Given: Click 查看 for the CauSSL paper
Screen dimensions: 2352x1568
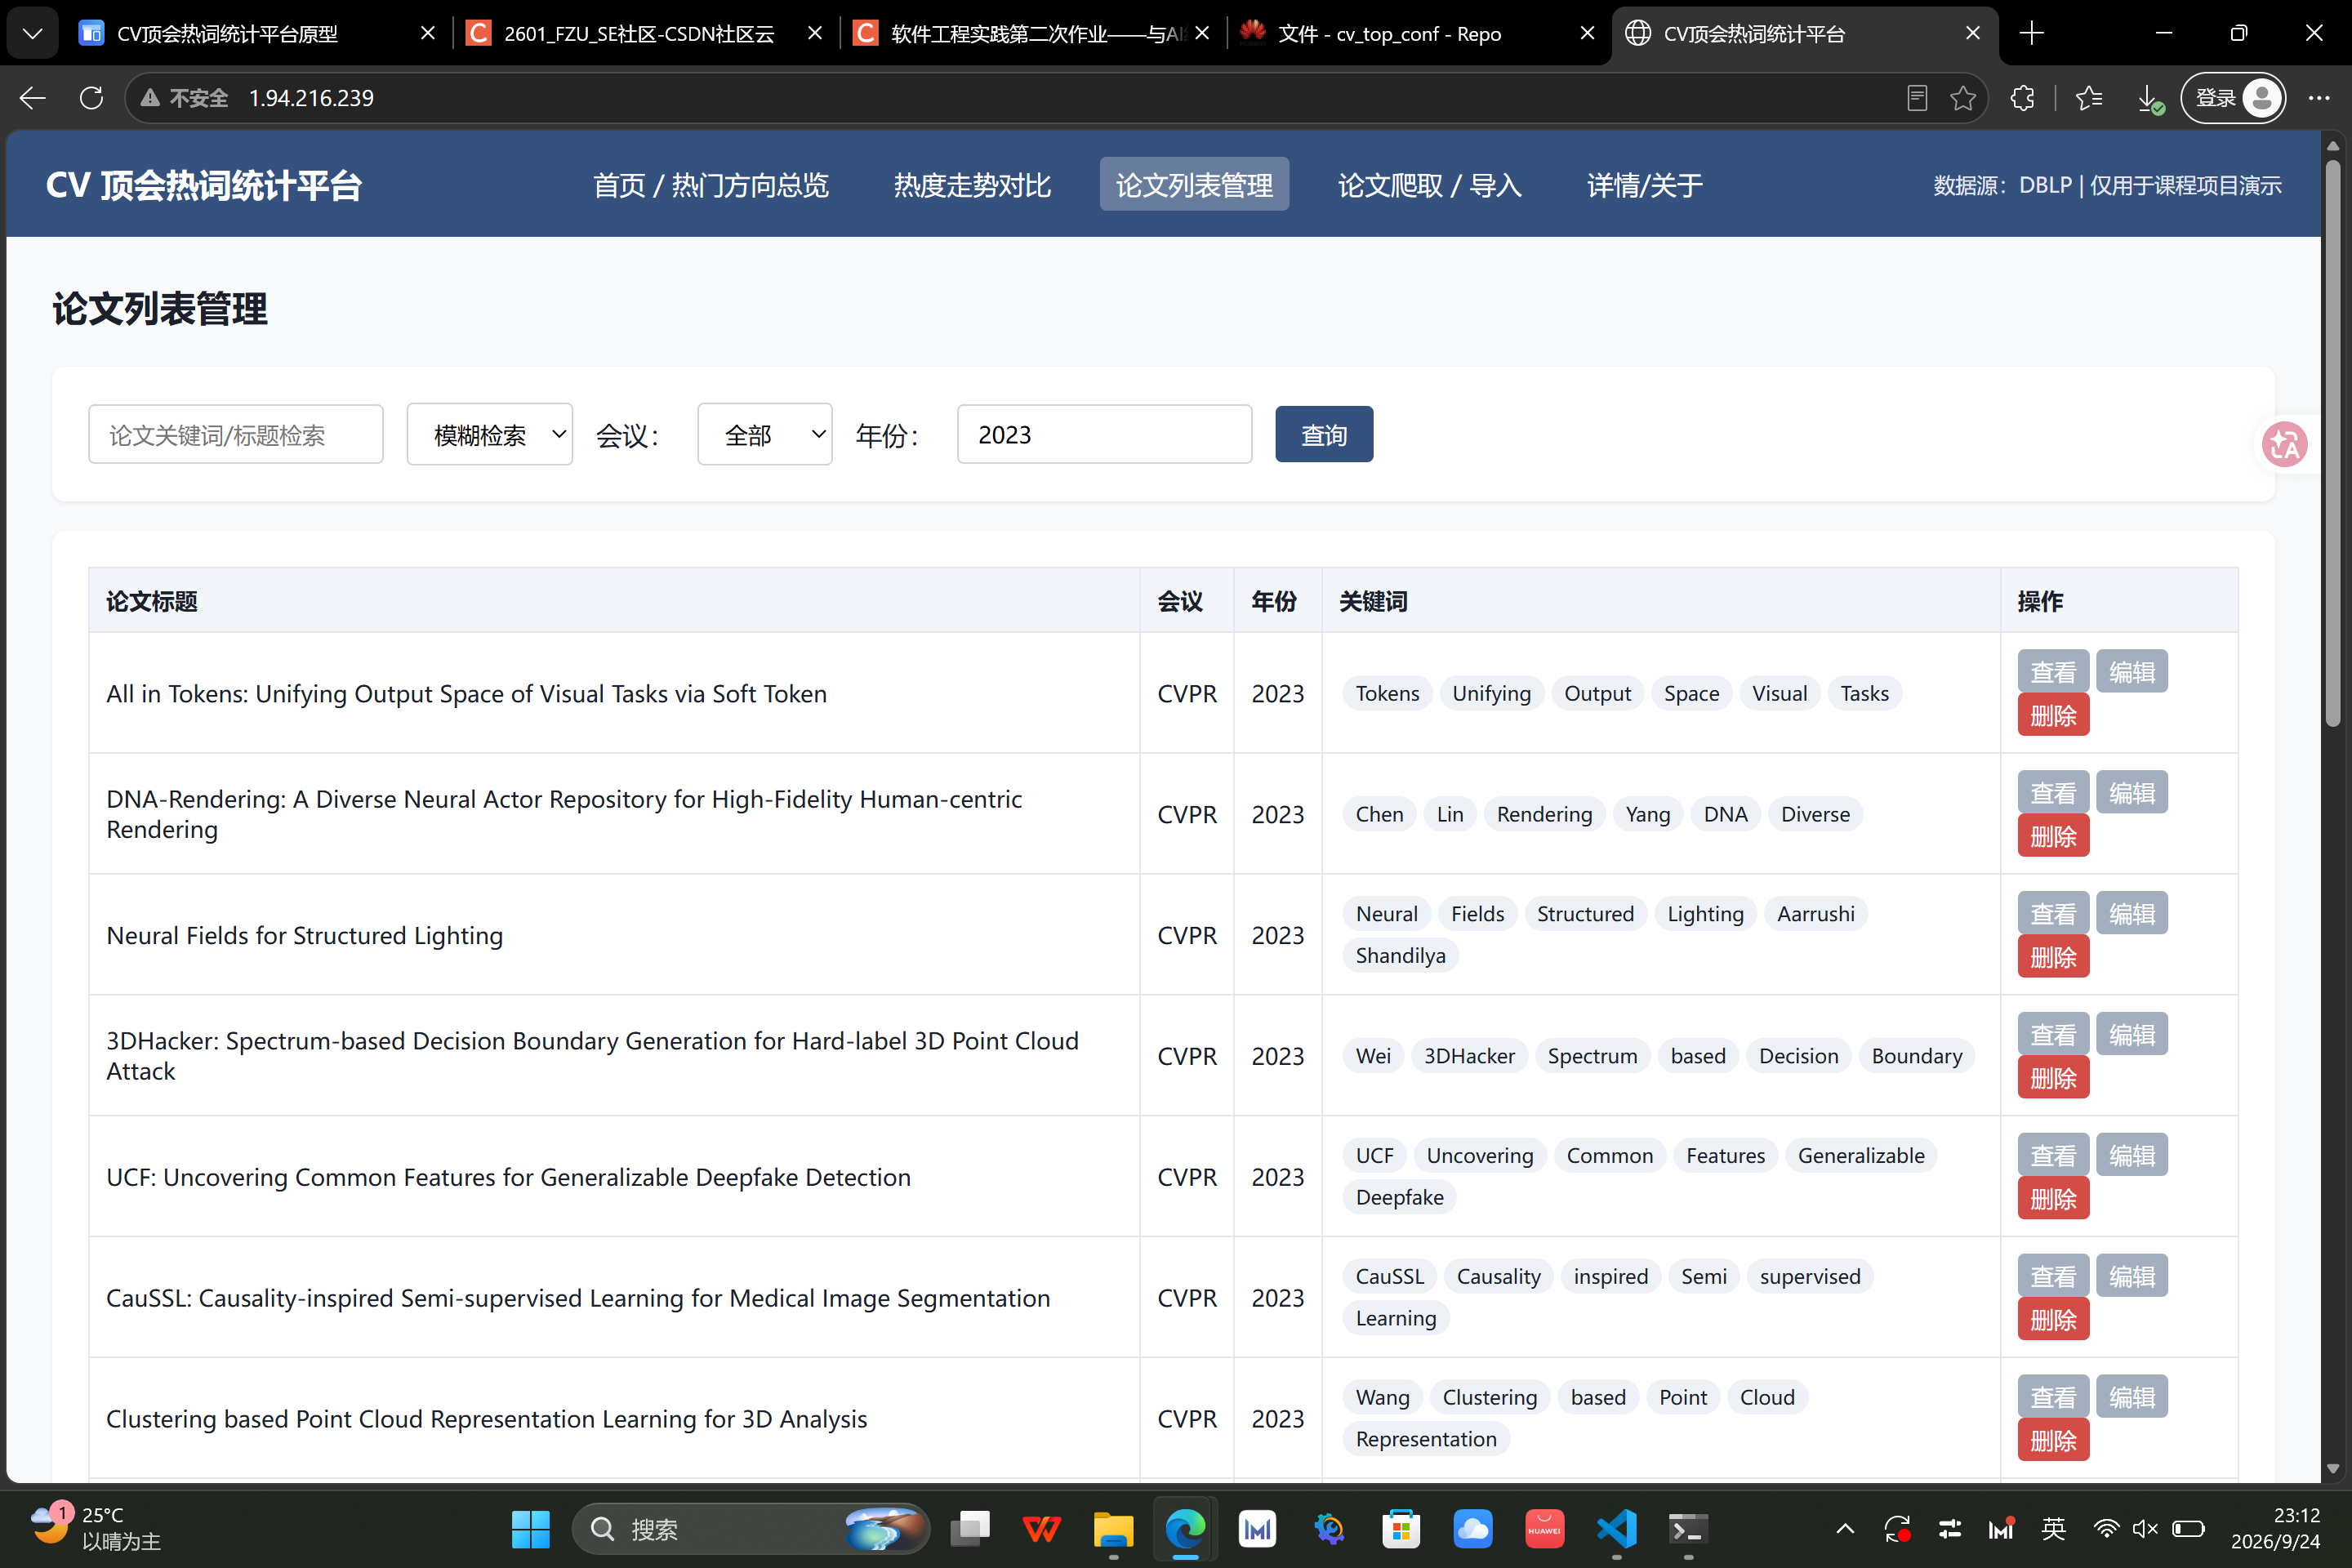Looking at the screenshot, I should pyautogui.click(x=2053, y=1276).
